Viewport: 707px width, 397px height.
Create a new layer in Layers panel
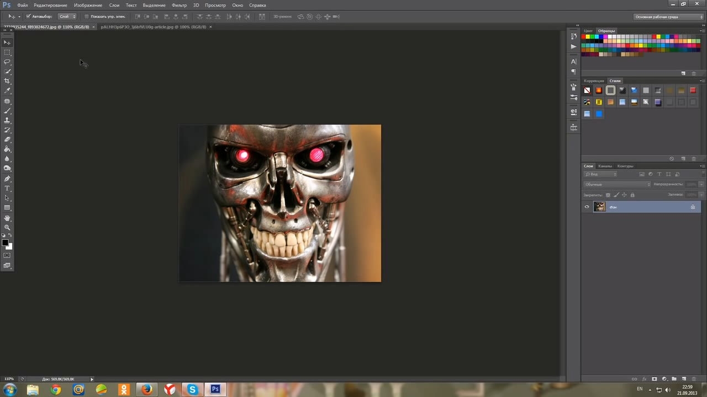[x=684, y=379]
